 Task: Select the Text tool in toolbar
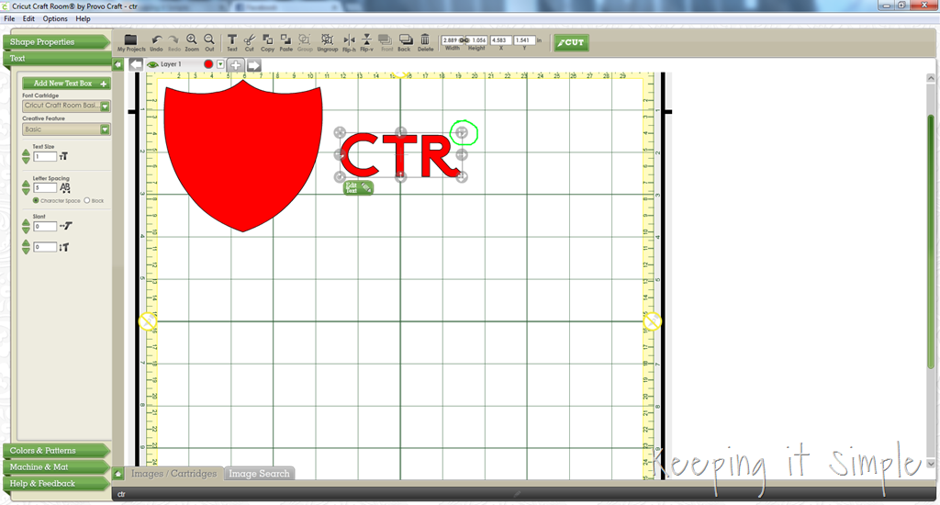(x=232, y=39)
